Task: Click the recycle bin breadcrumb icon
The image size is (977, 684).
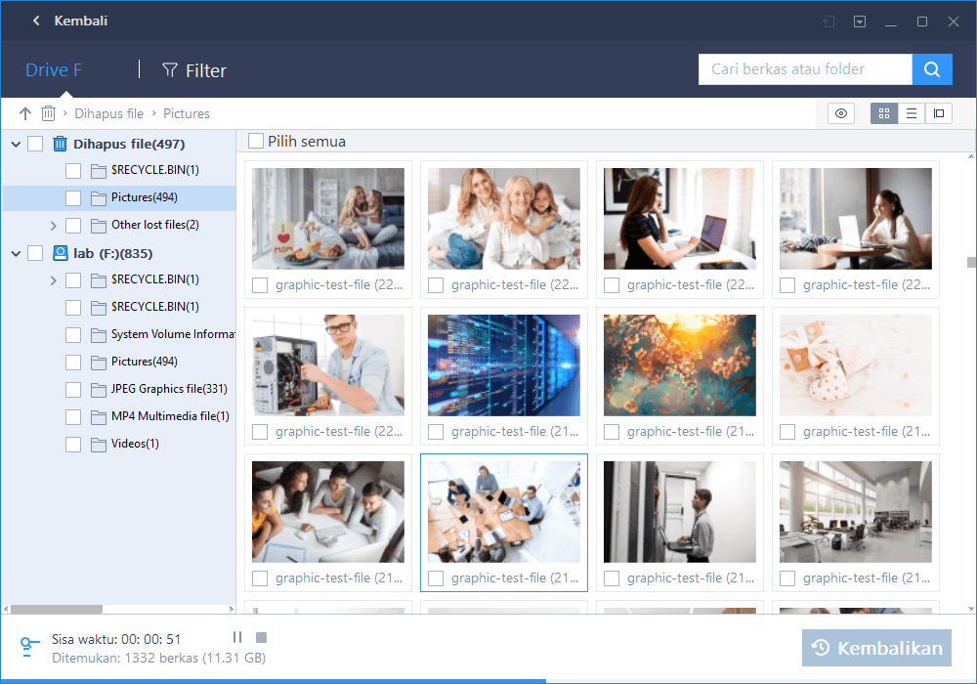Action: tap(48, 113)
